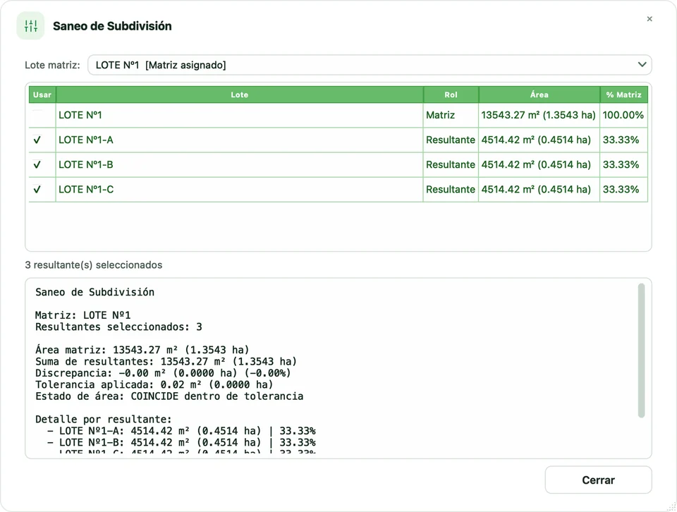Screen dimensions: 677x512
Task: Click the area cell 13543.27 m² (1.3543 ha)
Action: [x=539, y=115]
